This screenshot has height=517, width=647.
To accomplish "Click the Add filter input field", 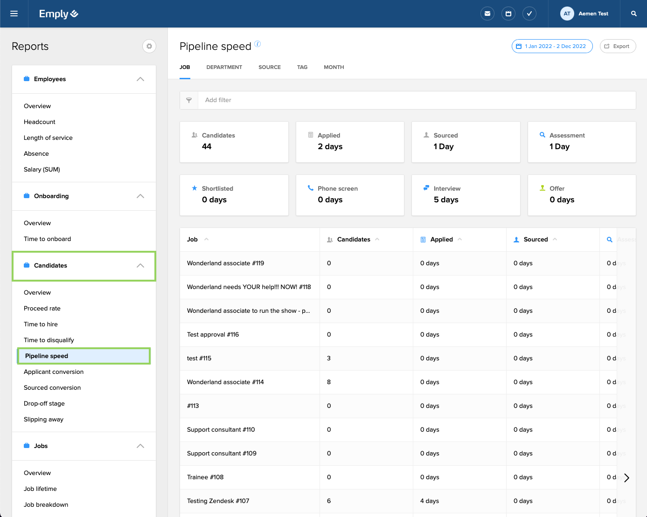I will point(417,100).
